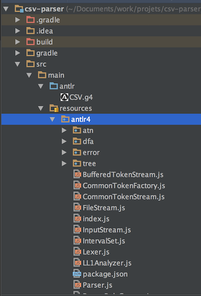Viewport: 201px width, 296px height.
Task: Click the JS icon of InputStream.js
Action: tap(77, 230)
